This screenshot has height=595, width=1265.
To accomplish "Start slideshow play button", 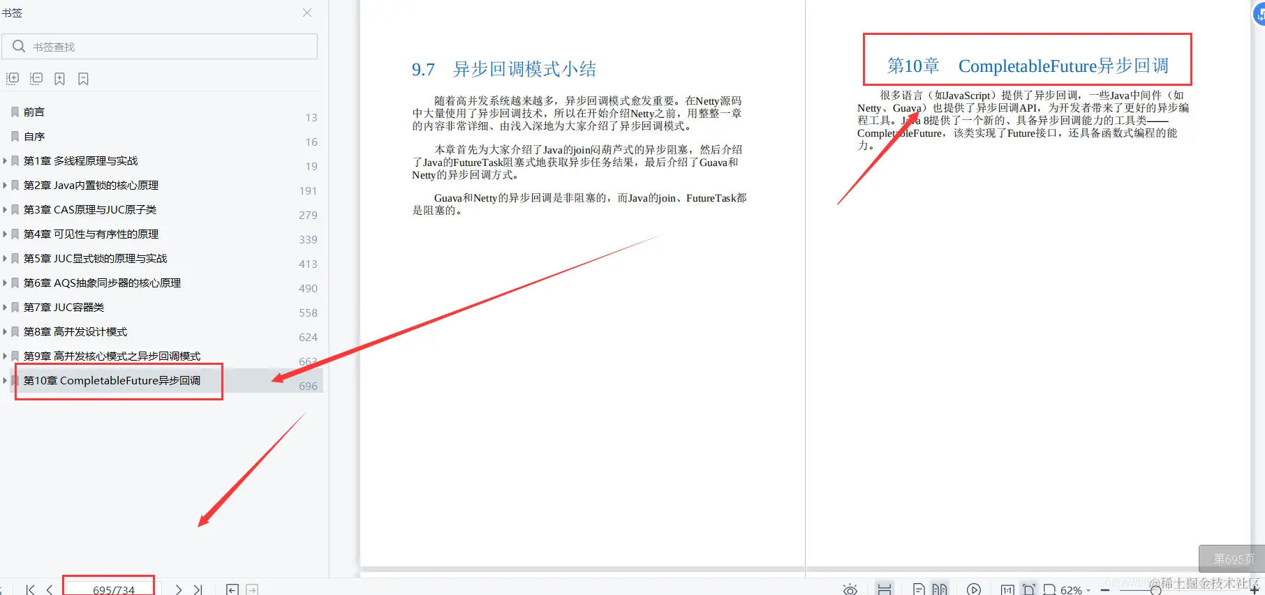I will (974, 589).
